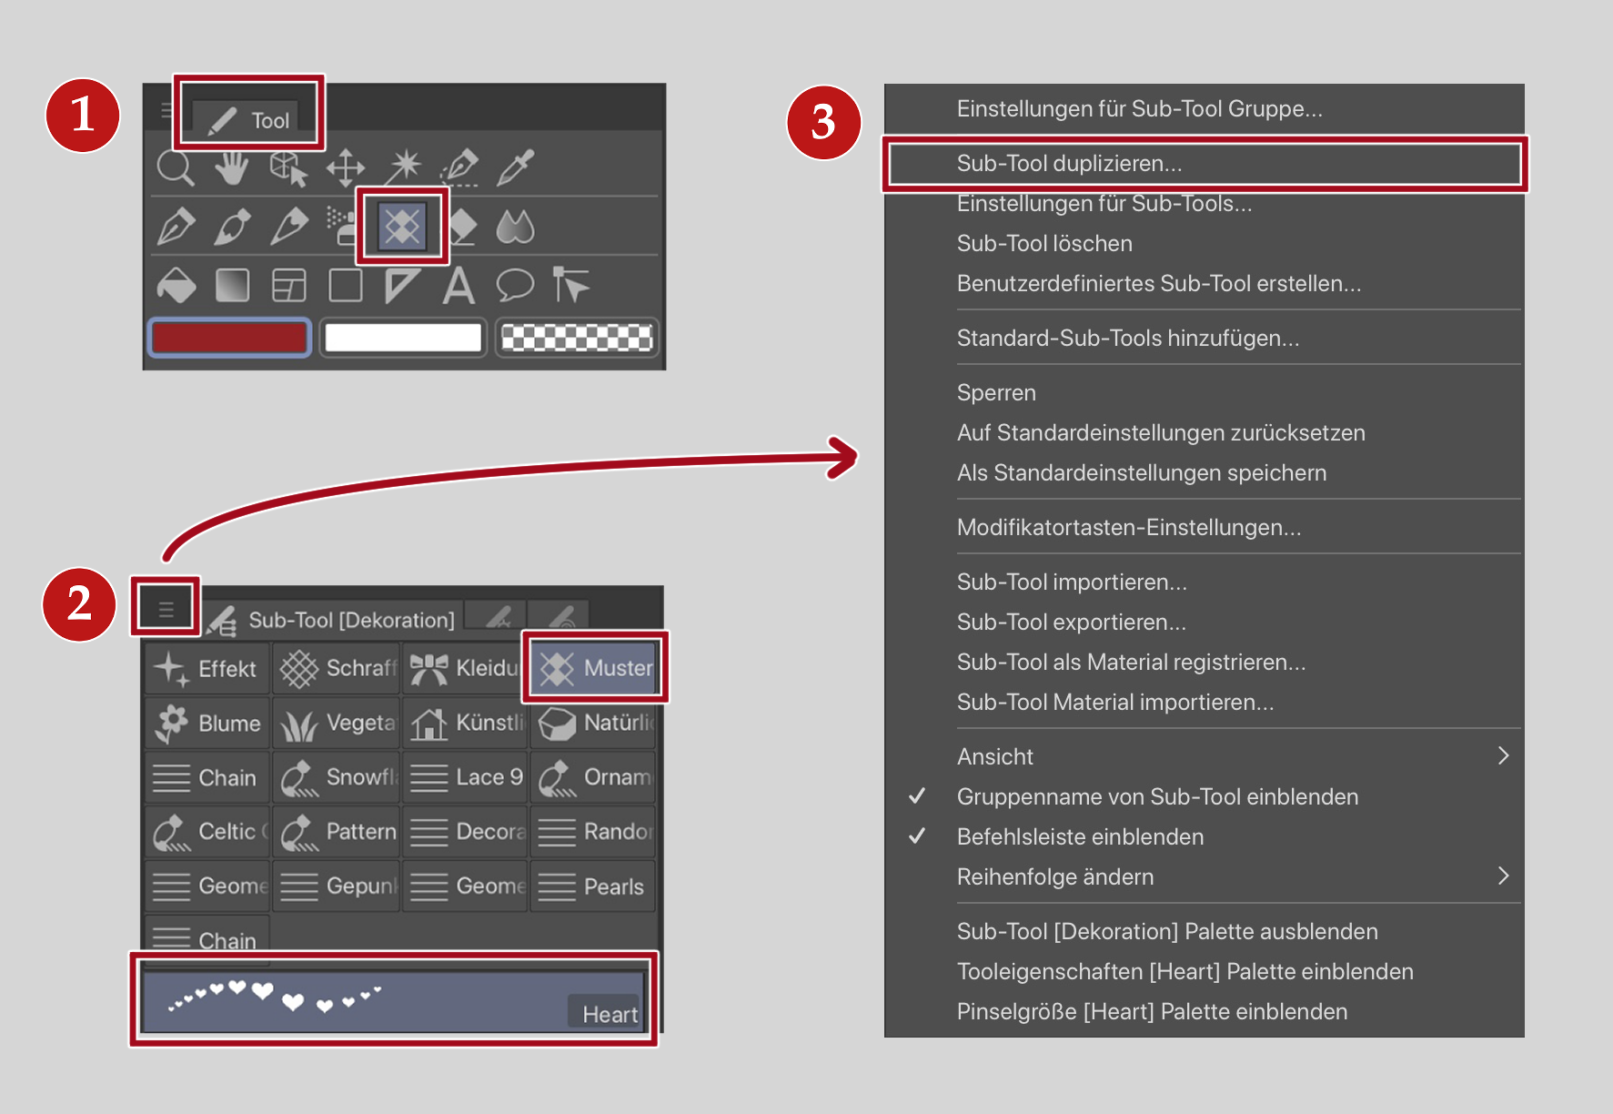
Task: Choose the Ornam sub-tool group
Action: (593, 777)
